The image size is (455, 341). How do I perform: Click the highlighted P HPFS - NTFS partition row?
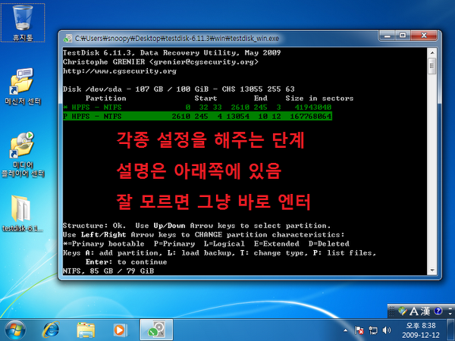point(197,116)
